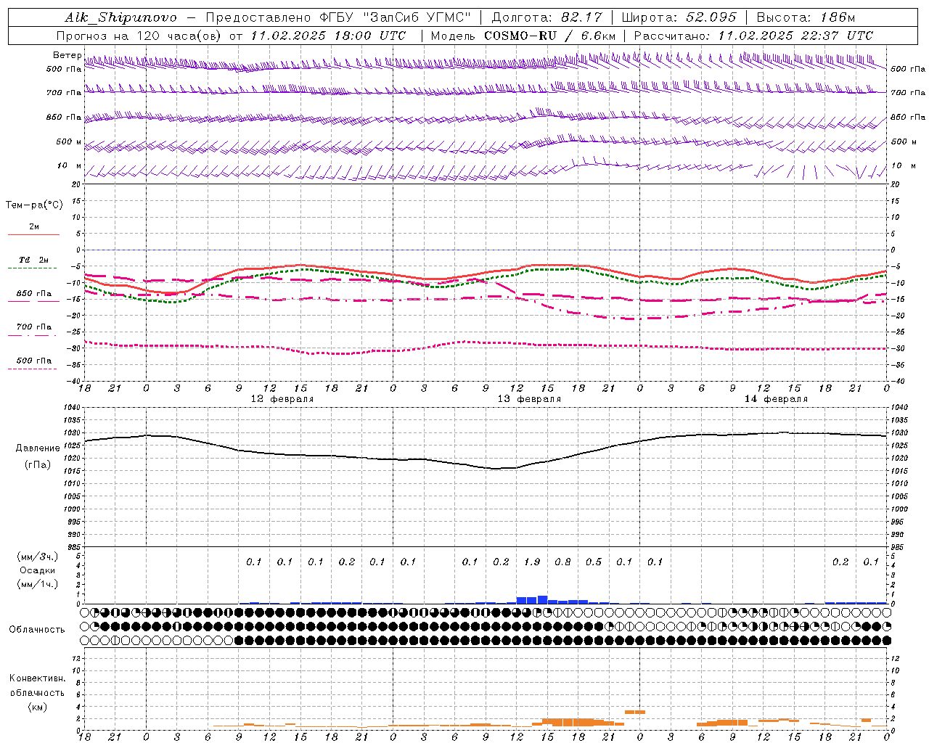The image size is (929, 743).
Task: Click the Тем-ра(°C) temperature panel label
Action: 34,205
